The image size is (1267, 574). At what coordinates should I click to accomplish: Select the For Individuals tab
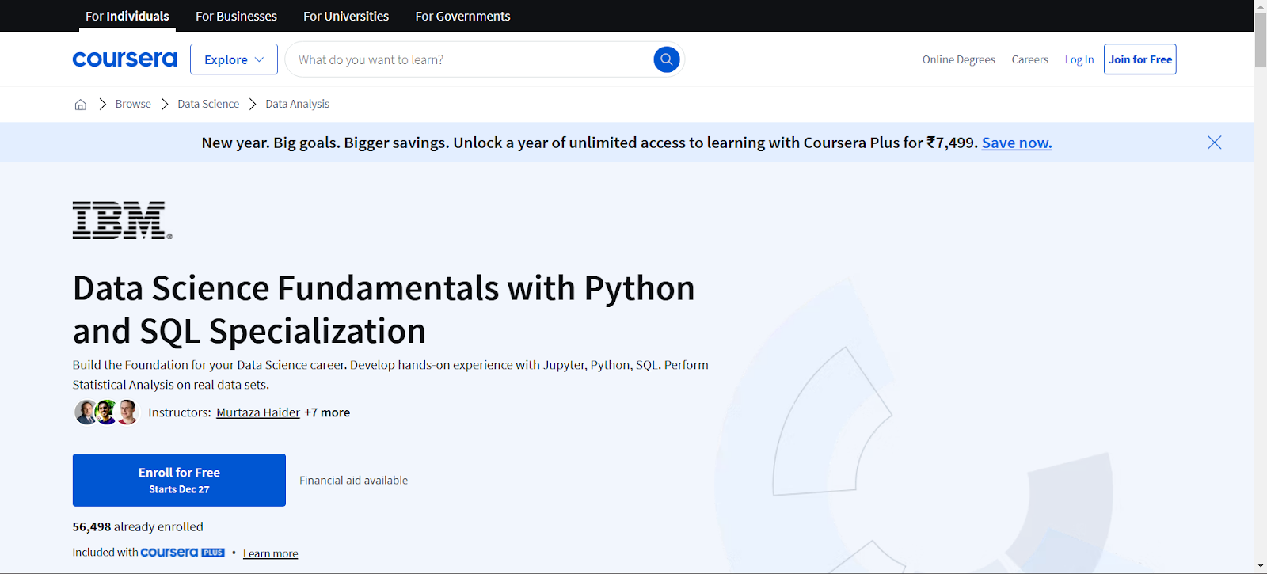click(127, 16)
